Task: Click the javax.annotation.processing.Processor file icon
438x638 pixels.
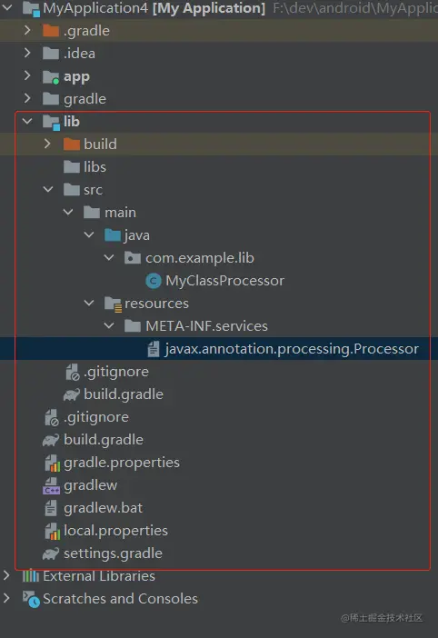Action: [154, 349]
